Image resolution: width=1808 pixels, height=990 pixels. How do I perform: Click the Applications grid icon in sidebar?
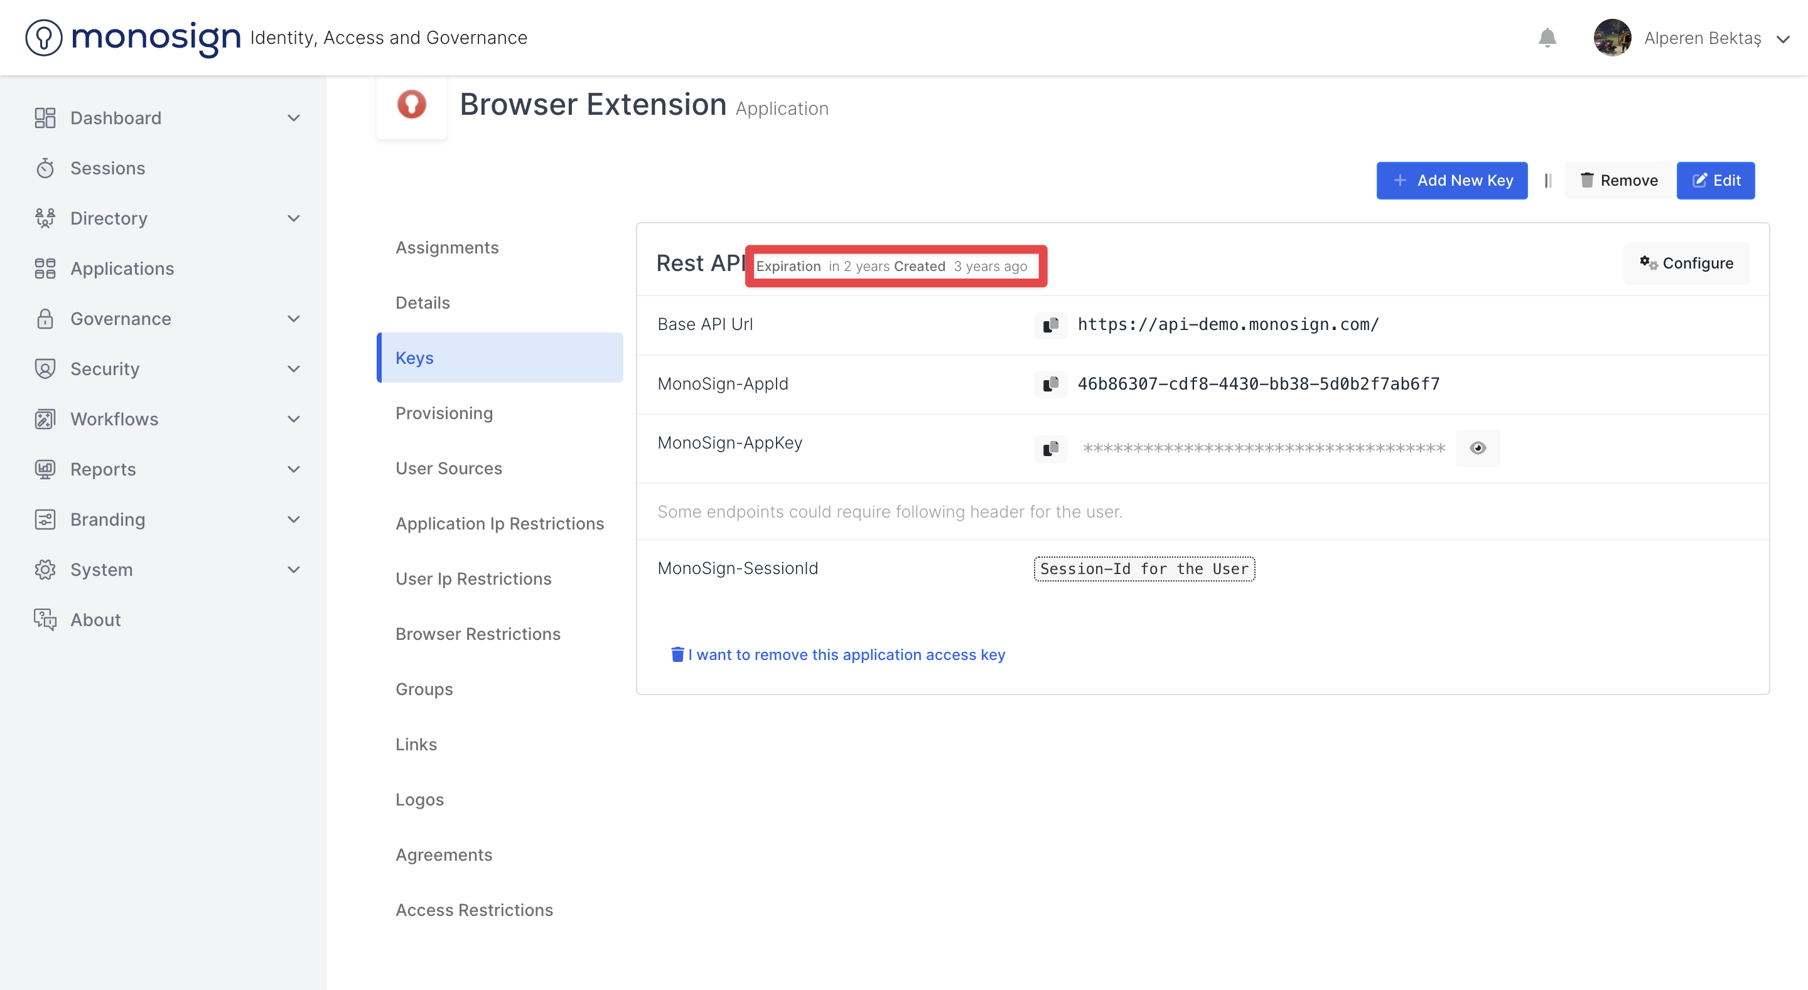[45, 269]
